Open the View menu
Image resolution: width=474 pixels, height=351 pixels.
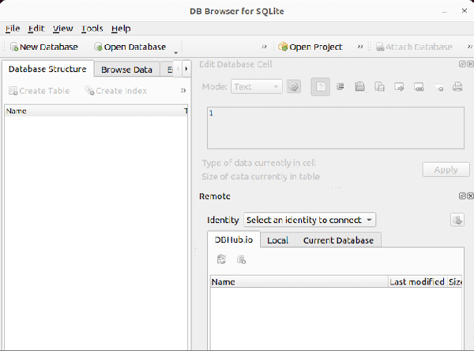(63, 28)
